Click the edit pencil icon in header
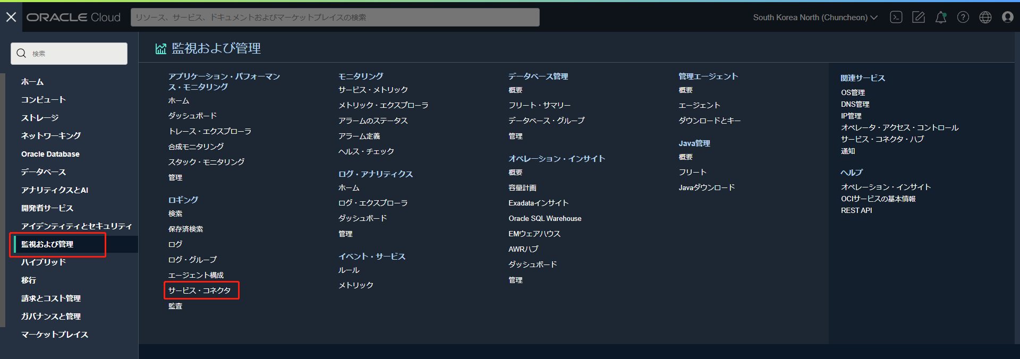 coord(919,18)
